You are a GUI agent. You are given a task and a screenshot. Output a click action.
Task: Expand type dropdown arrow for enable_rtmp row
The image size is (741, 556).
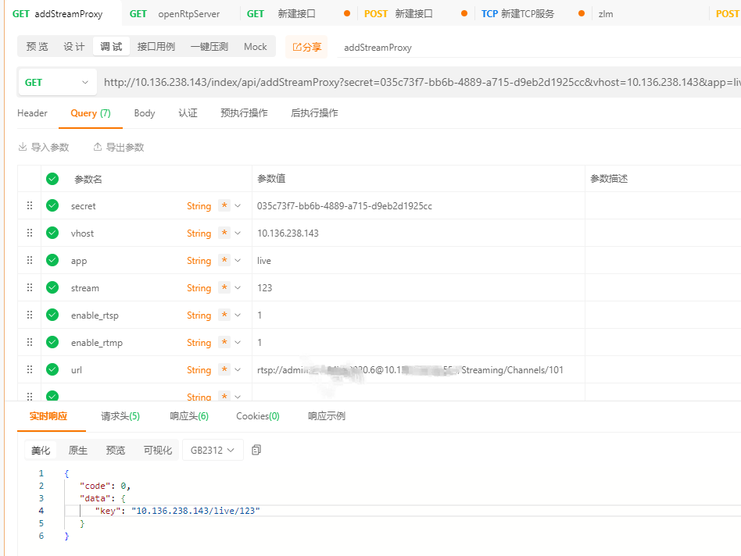tap(238, 343)
